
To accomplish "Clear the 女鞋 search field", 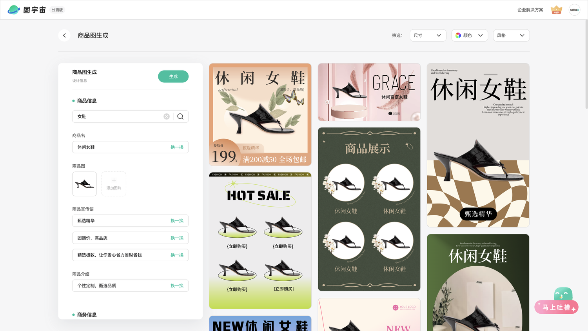I will pyautogui.click(x=167, y=116).
